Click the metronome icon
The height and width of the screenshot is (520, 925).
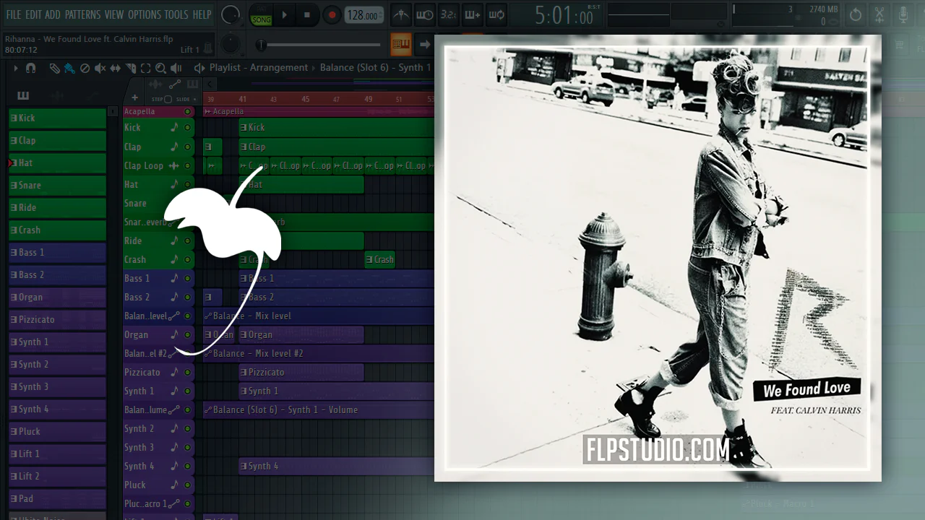pos(401,14)
